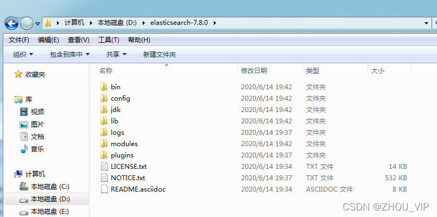Sort by the 类型 column header
This screenshot has width=437, height=217.
313,70
